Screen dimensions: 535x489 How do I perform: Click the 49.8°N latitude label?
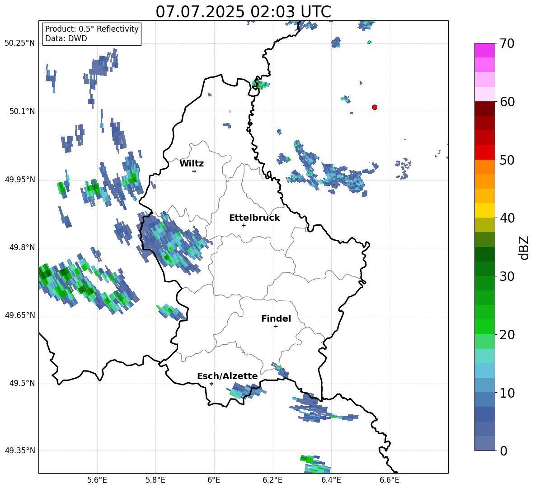[x=22, y=247]
